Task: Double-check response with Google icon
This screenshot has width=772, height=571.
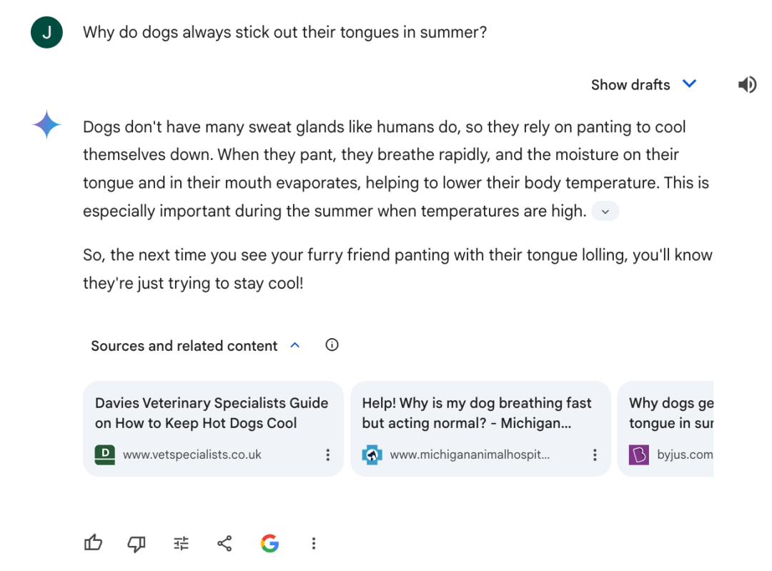Action: coord(269,544)
